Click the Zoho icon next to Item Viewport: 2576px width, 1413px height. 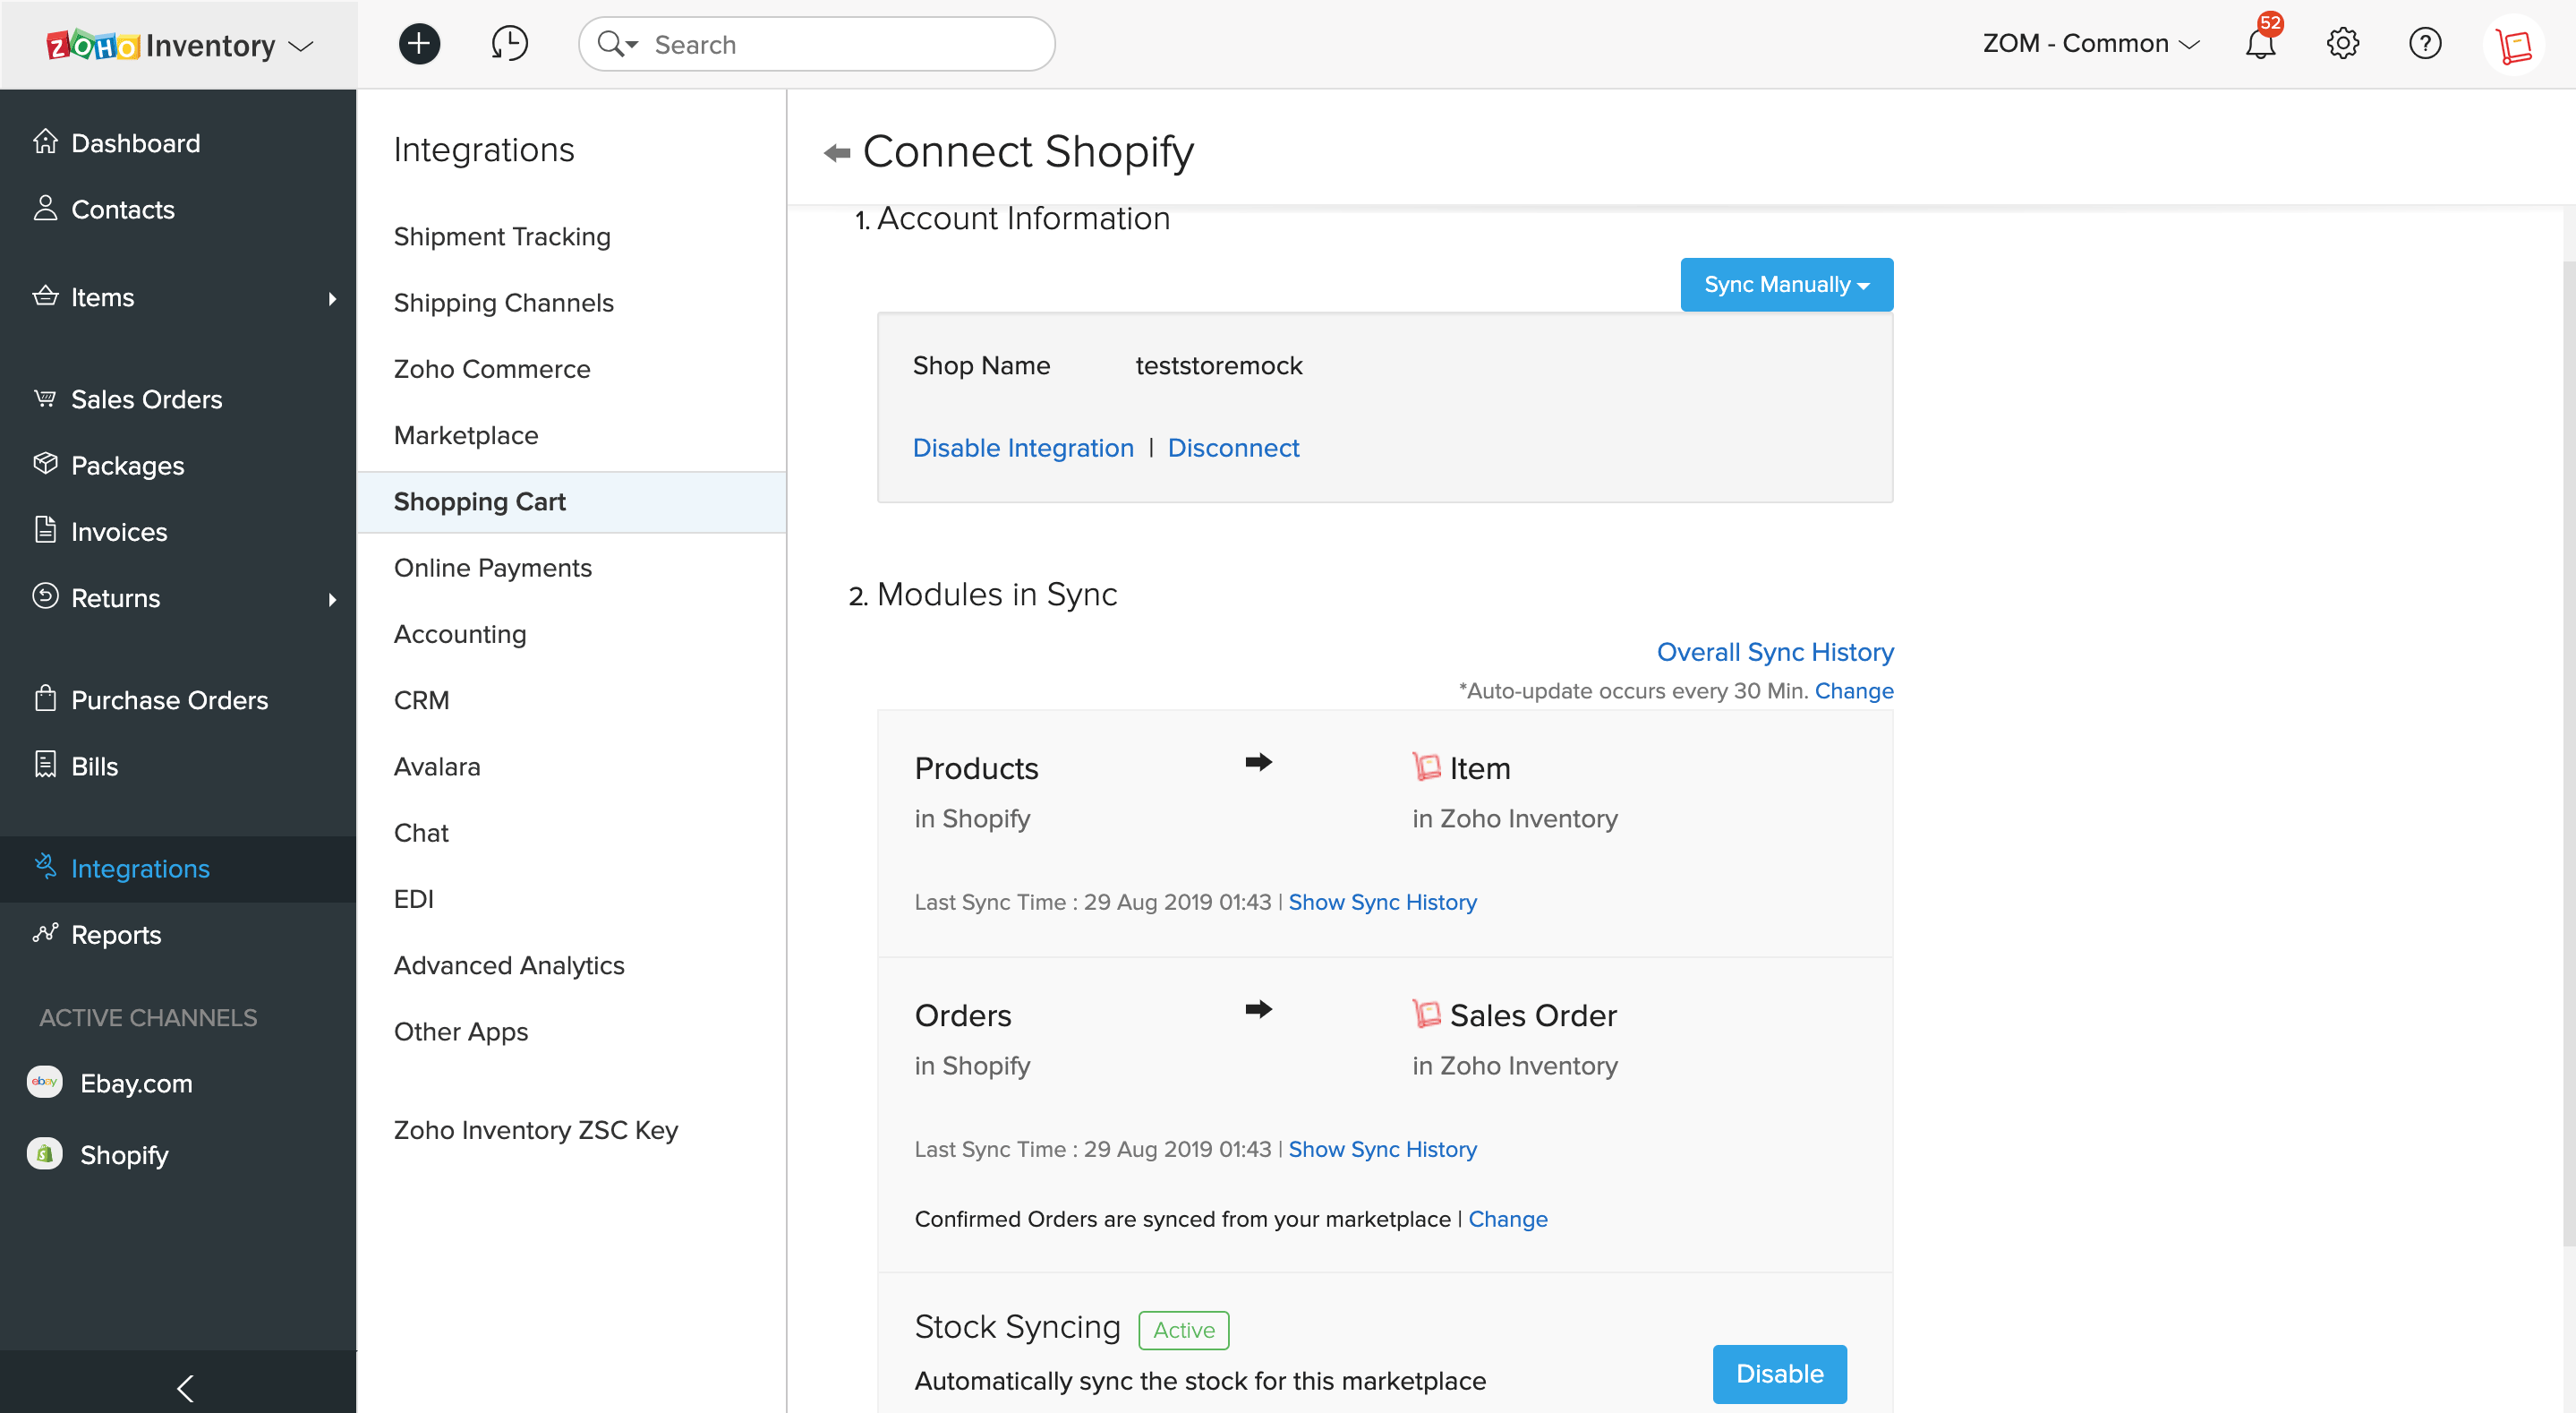point(1426,766)
